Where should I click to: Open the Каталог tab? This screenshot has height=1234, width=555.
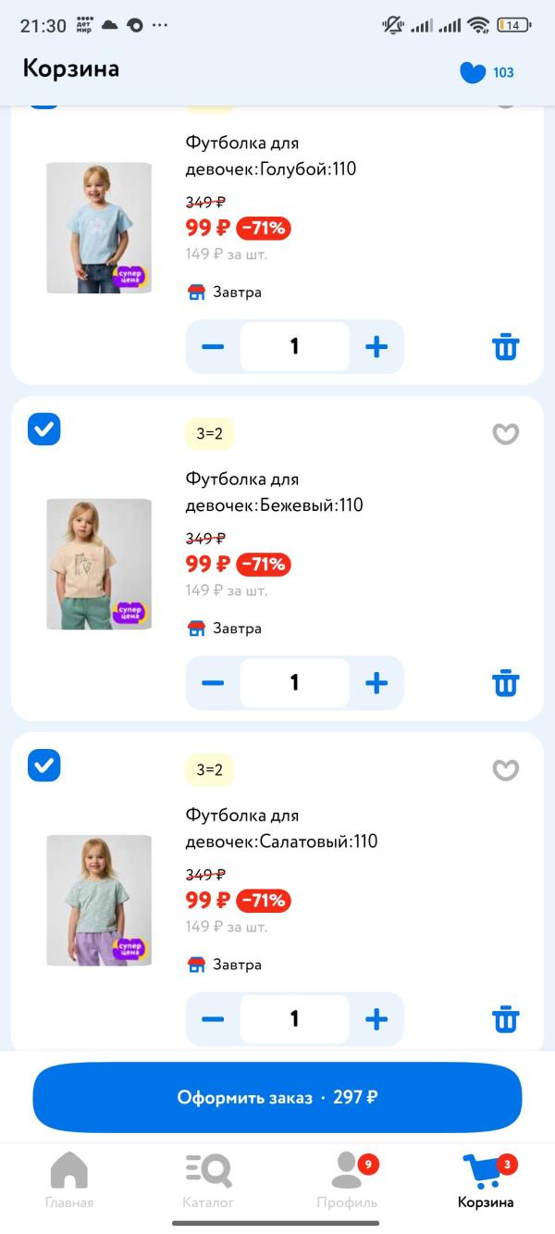pyautogui.click(x=208, y=1180)
